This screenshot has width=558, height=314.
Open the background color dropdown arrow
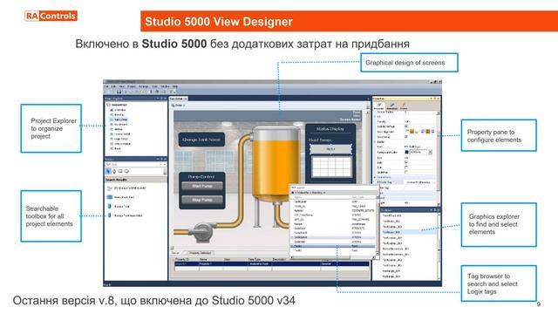click(430, 152)
